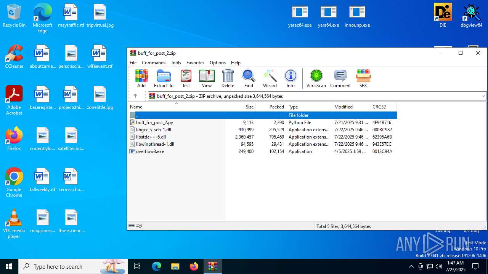Open Recycle Bin on the desktop
The height and width of the screenshot is (274, 488).
[14, 16]
